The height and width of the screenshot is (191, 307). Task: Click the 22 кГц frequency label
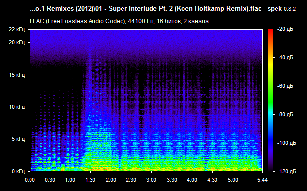coord(17,30)
